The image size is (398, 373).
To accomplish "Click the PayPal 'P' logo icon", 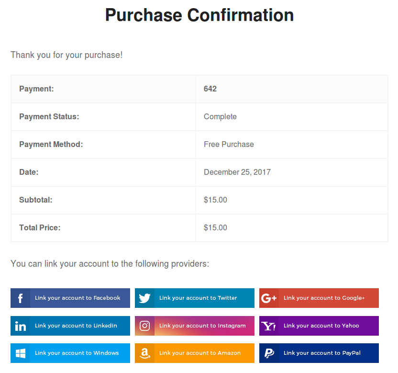I will pyautogui.click(x=269, y=353).
